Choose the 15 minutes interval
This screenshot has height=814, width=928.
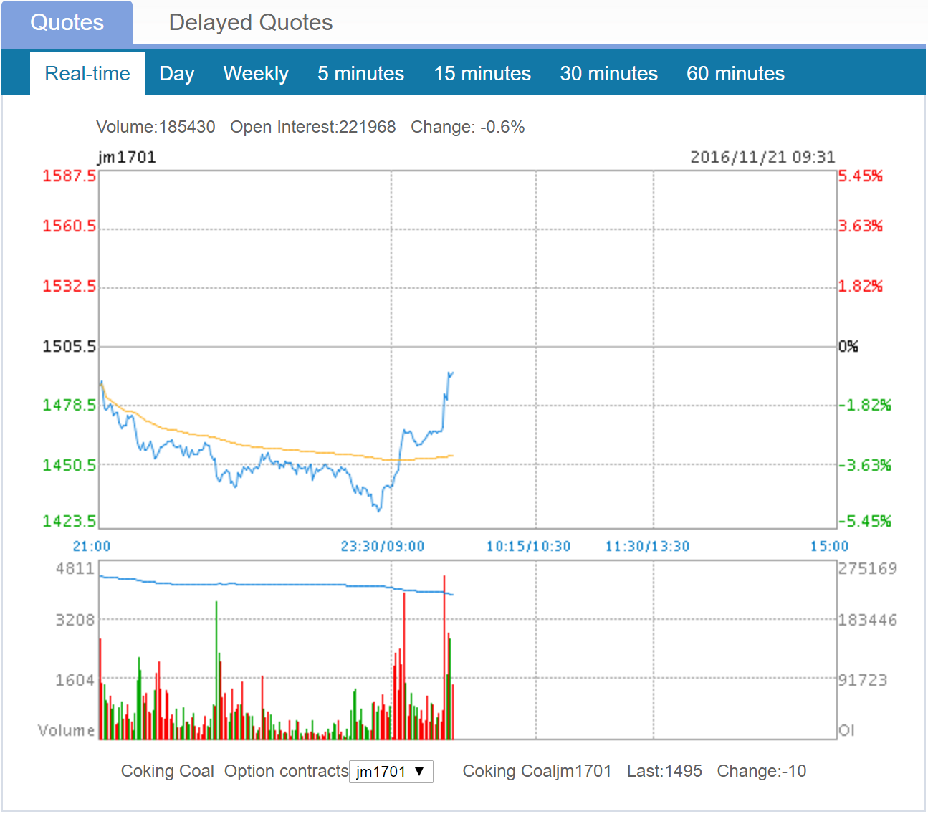coord(482,74)
